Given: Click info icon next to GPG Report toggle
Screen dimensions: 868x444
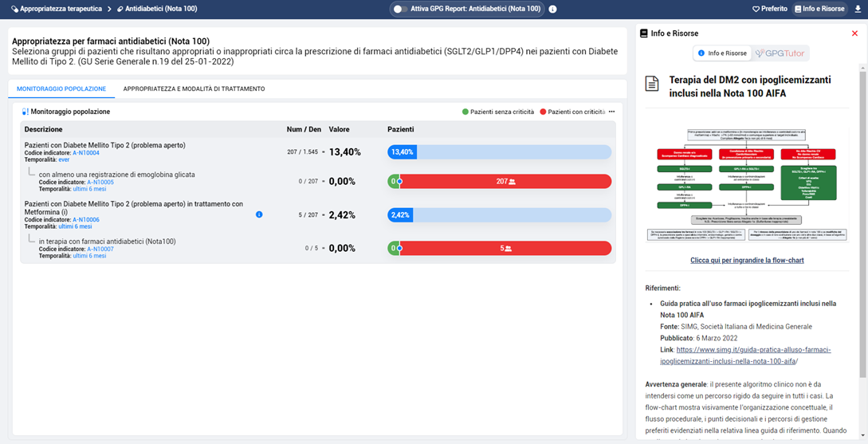Looking at the screenshot, I should pyautogui.click(x=553, y=10).
